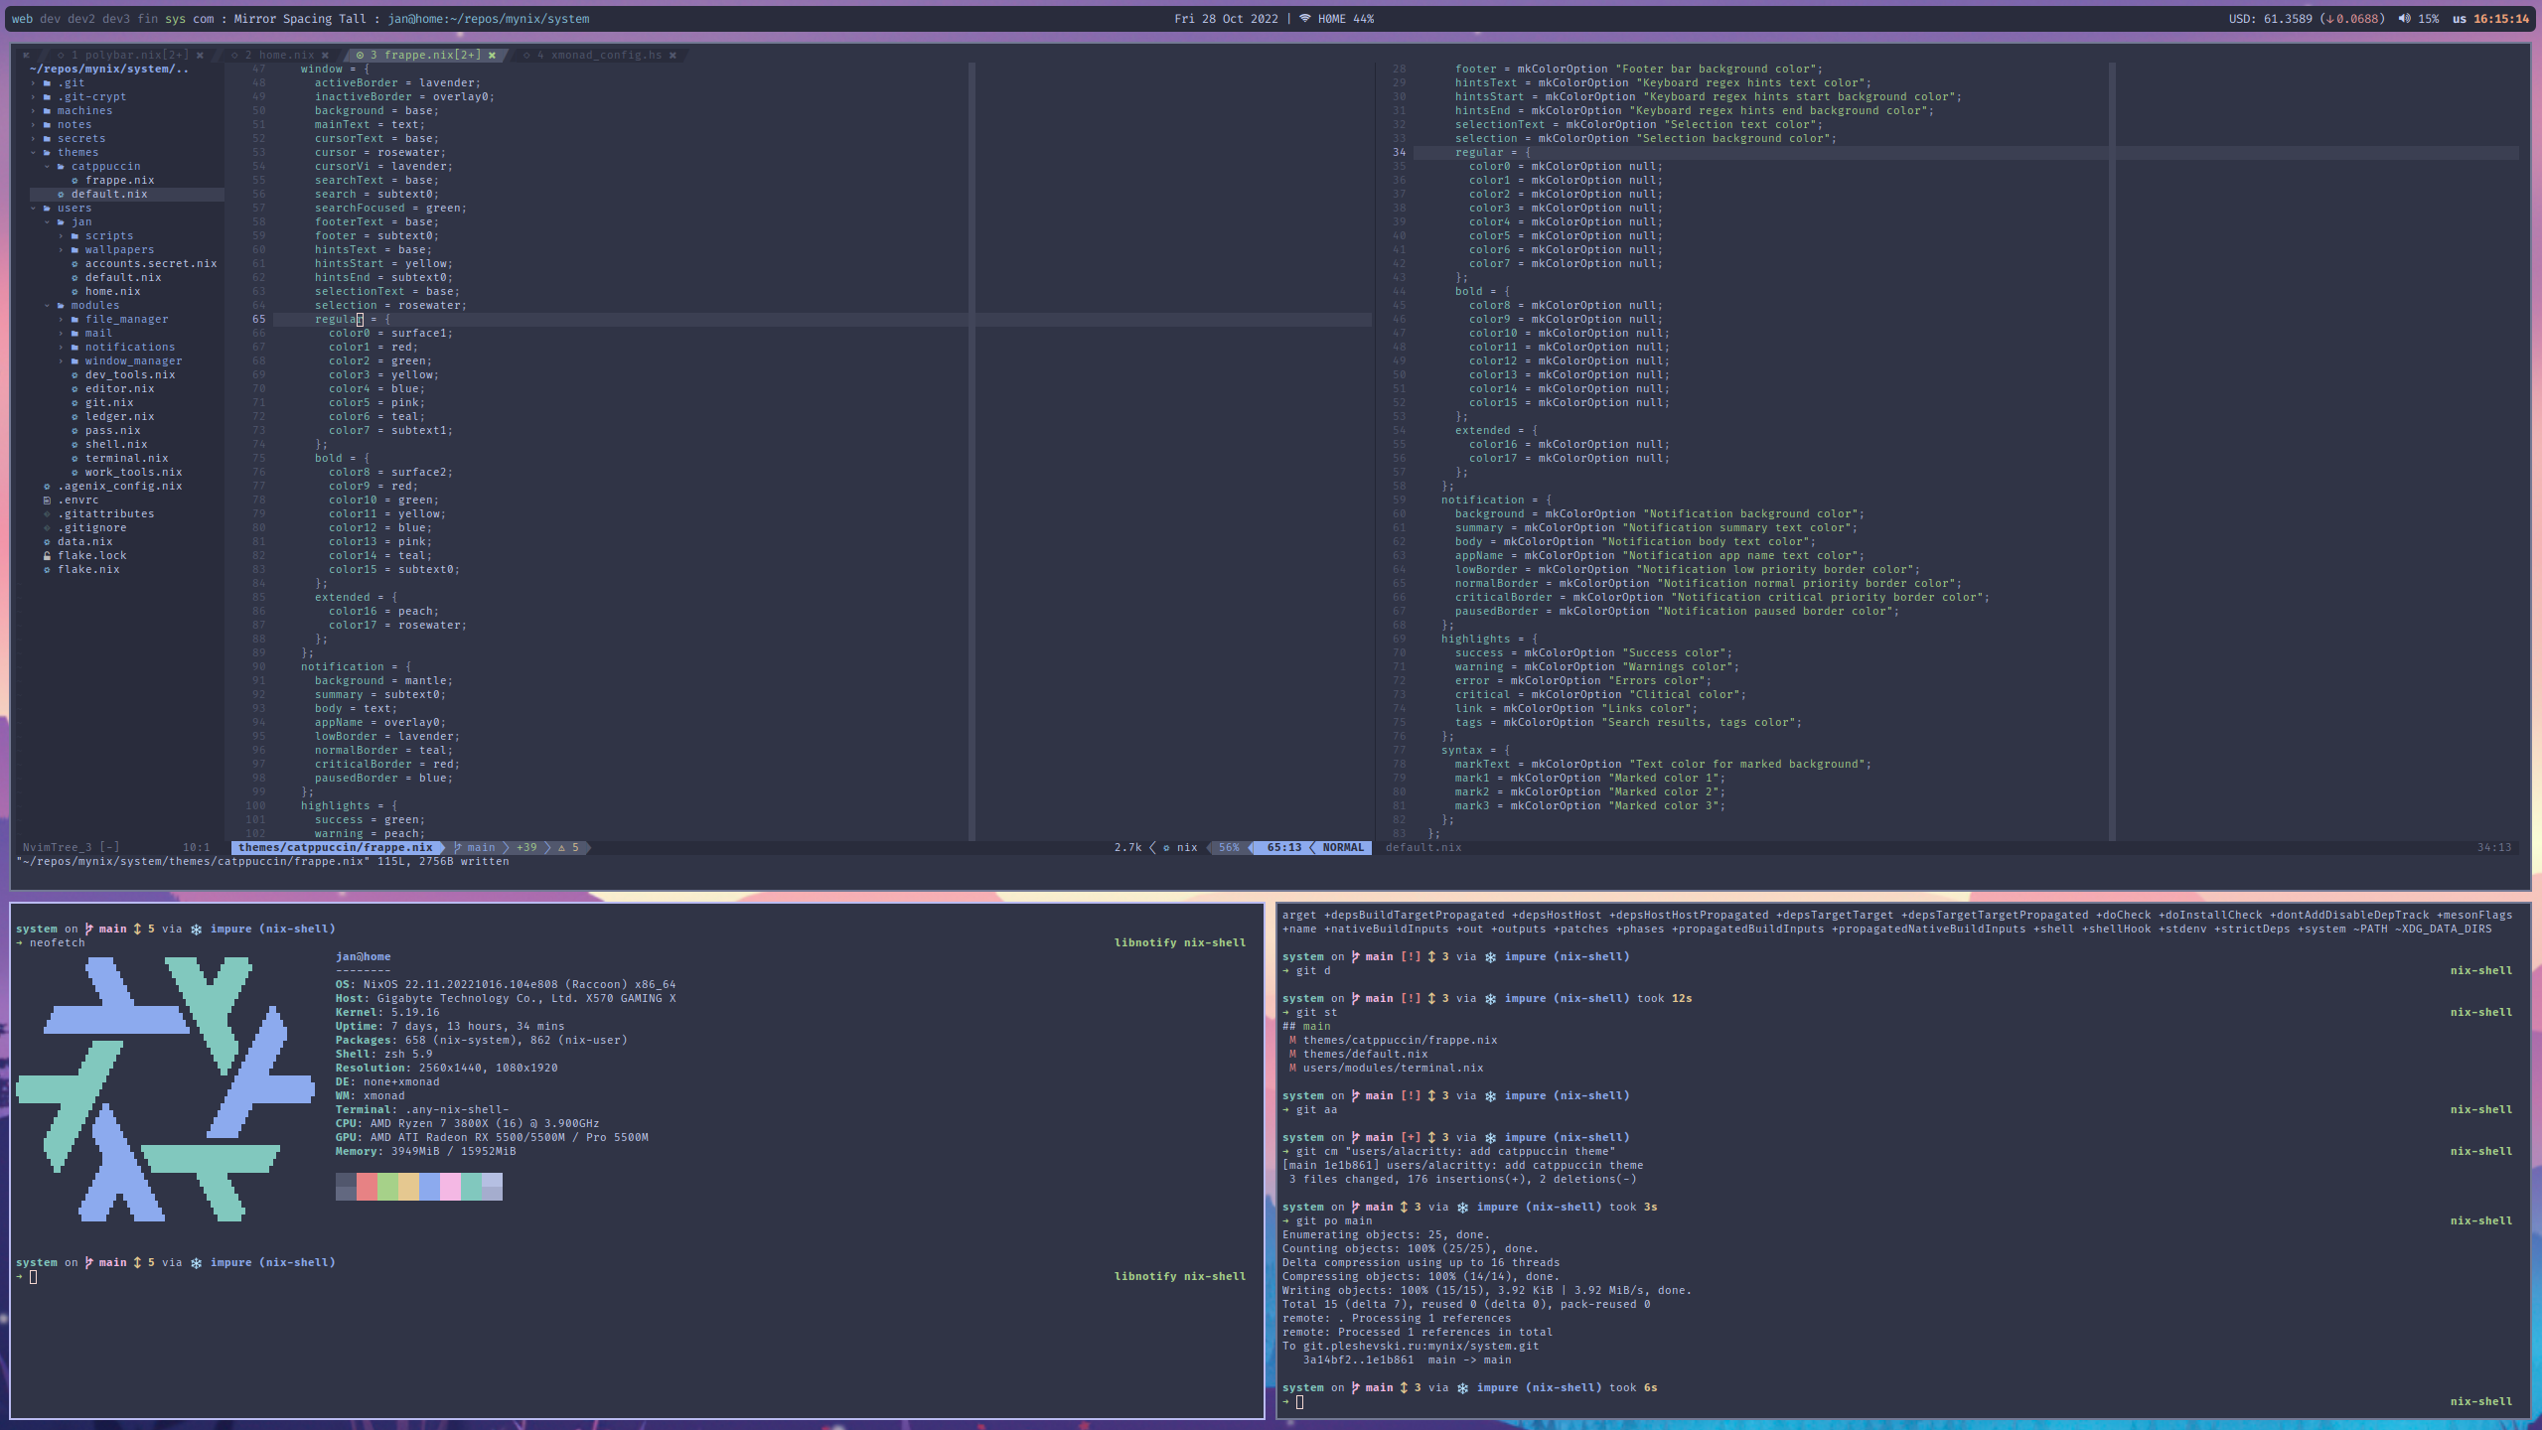Click the nix icon beside git.nix

75,403
